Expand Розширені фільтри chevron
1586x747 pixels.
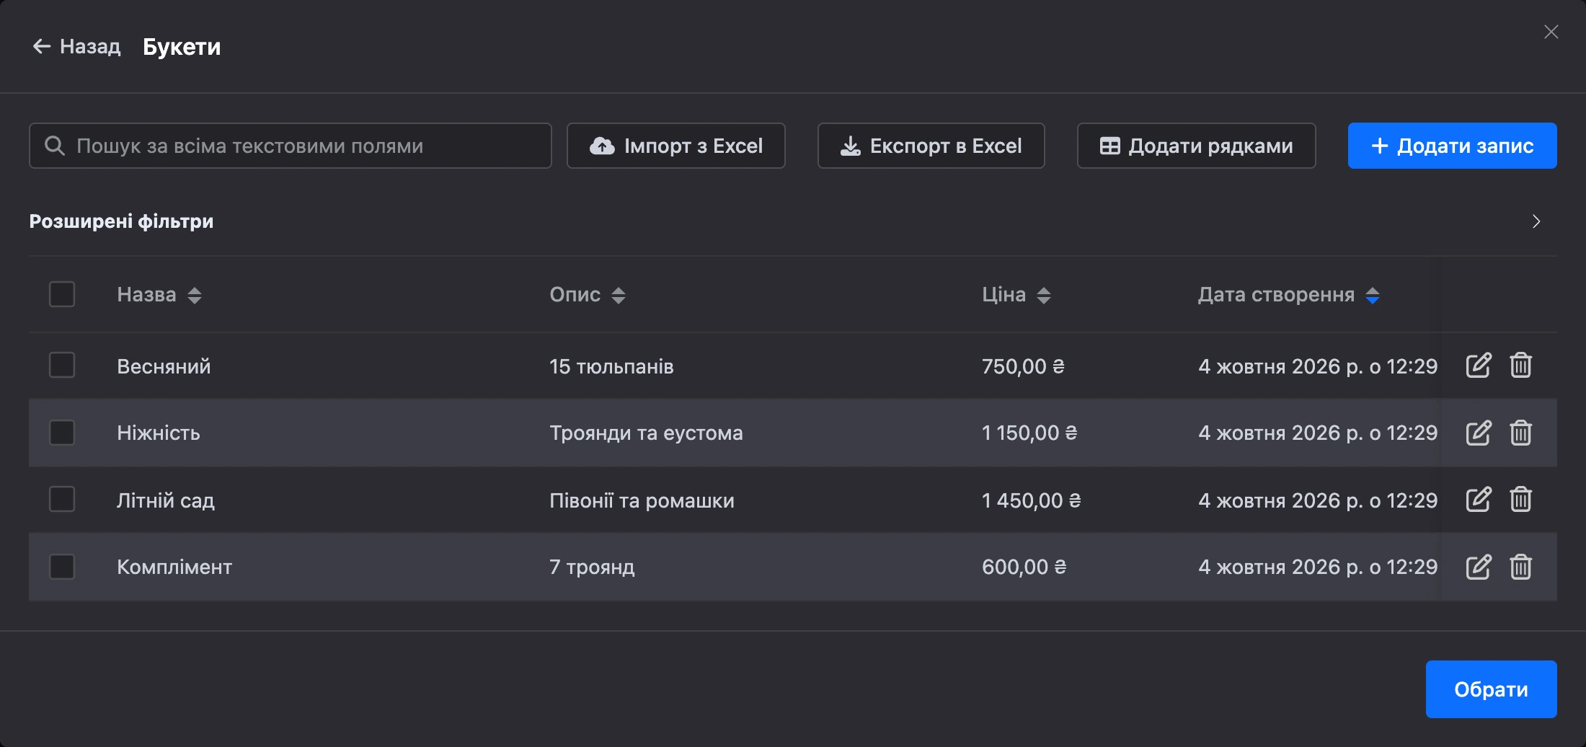1536,221
